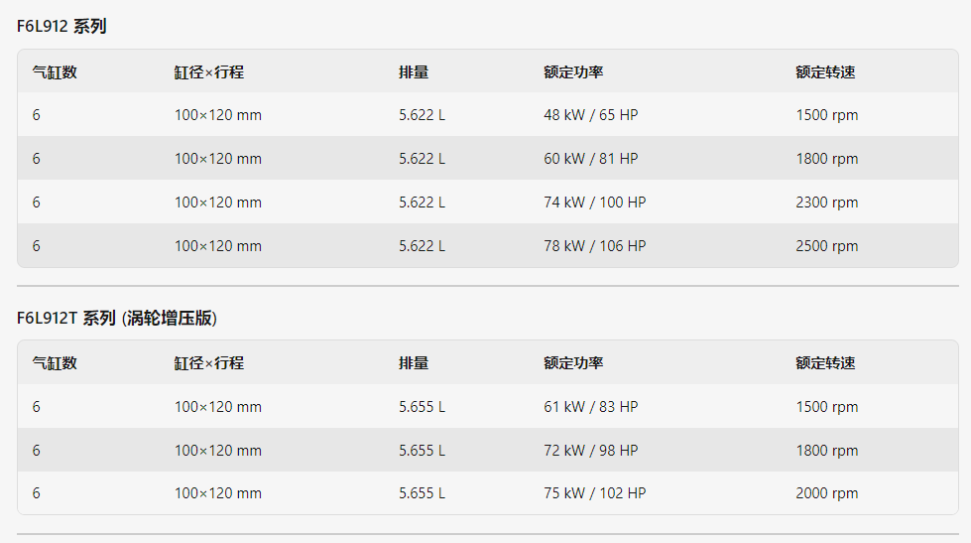Select the 2500 rpm cell
The image size is (971, 543).
[827, 246]
